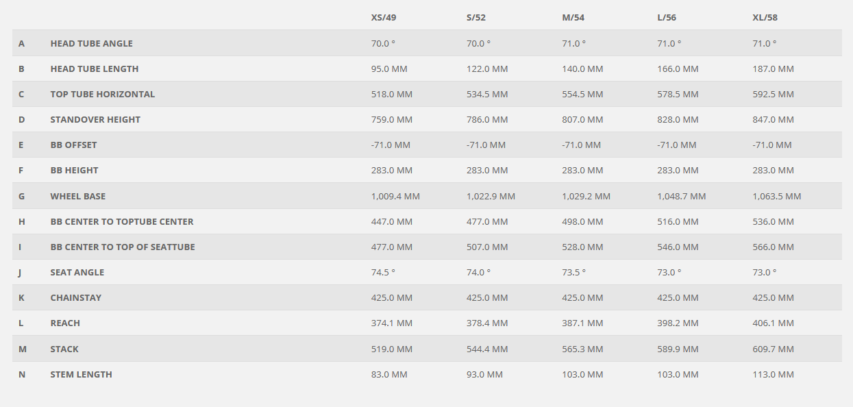Select the SEAT ANGLE row label
853x407 pixels.
click(x=77, y=272)
